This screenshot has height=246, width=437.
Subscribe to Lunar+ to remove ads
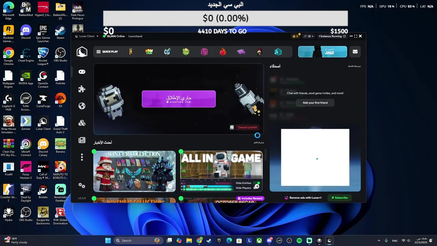[x=339, y=197]
